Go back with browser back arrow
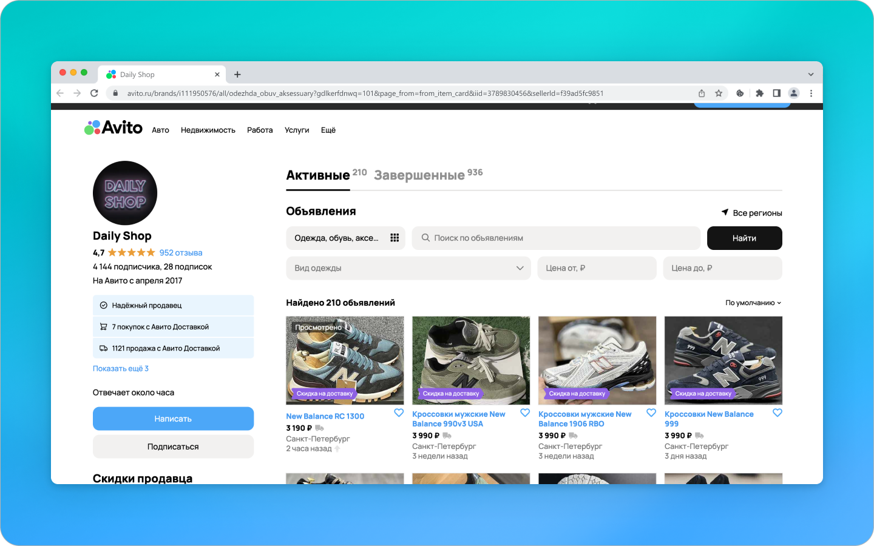Screen dimensions: 874x546 point(59,93)
